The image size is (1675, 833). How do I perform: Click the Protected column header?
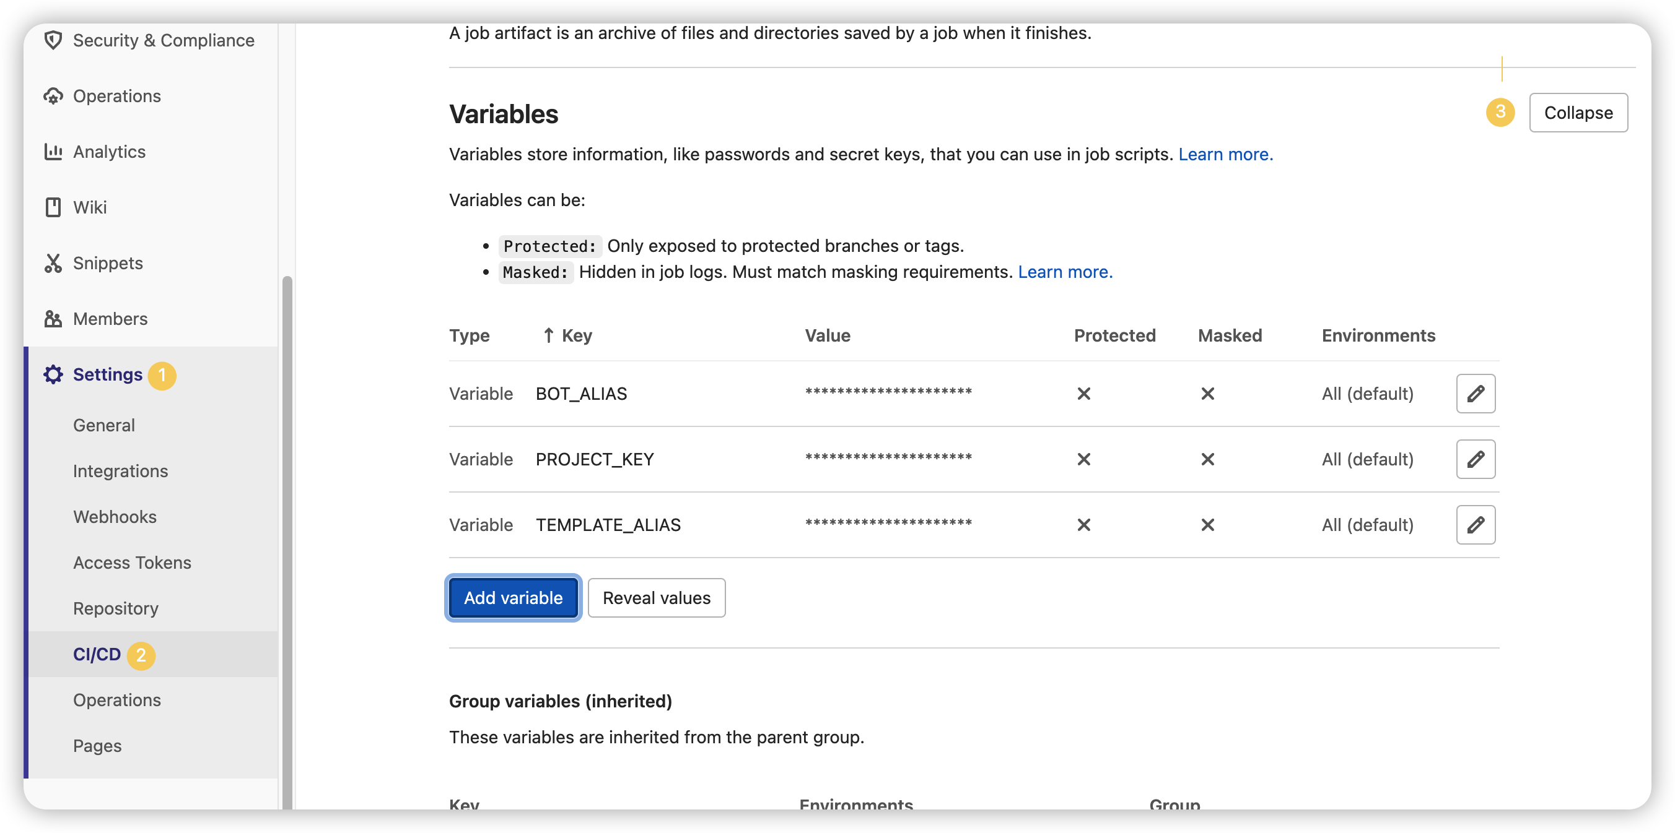click(x=1114, y=335)
